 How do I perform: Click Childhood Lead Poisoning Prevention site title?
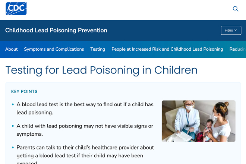click(x=56, y=30)
